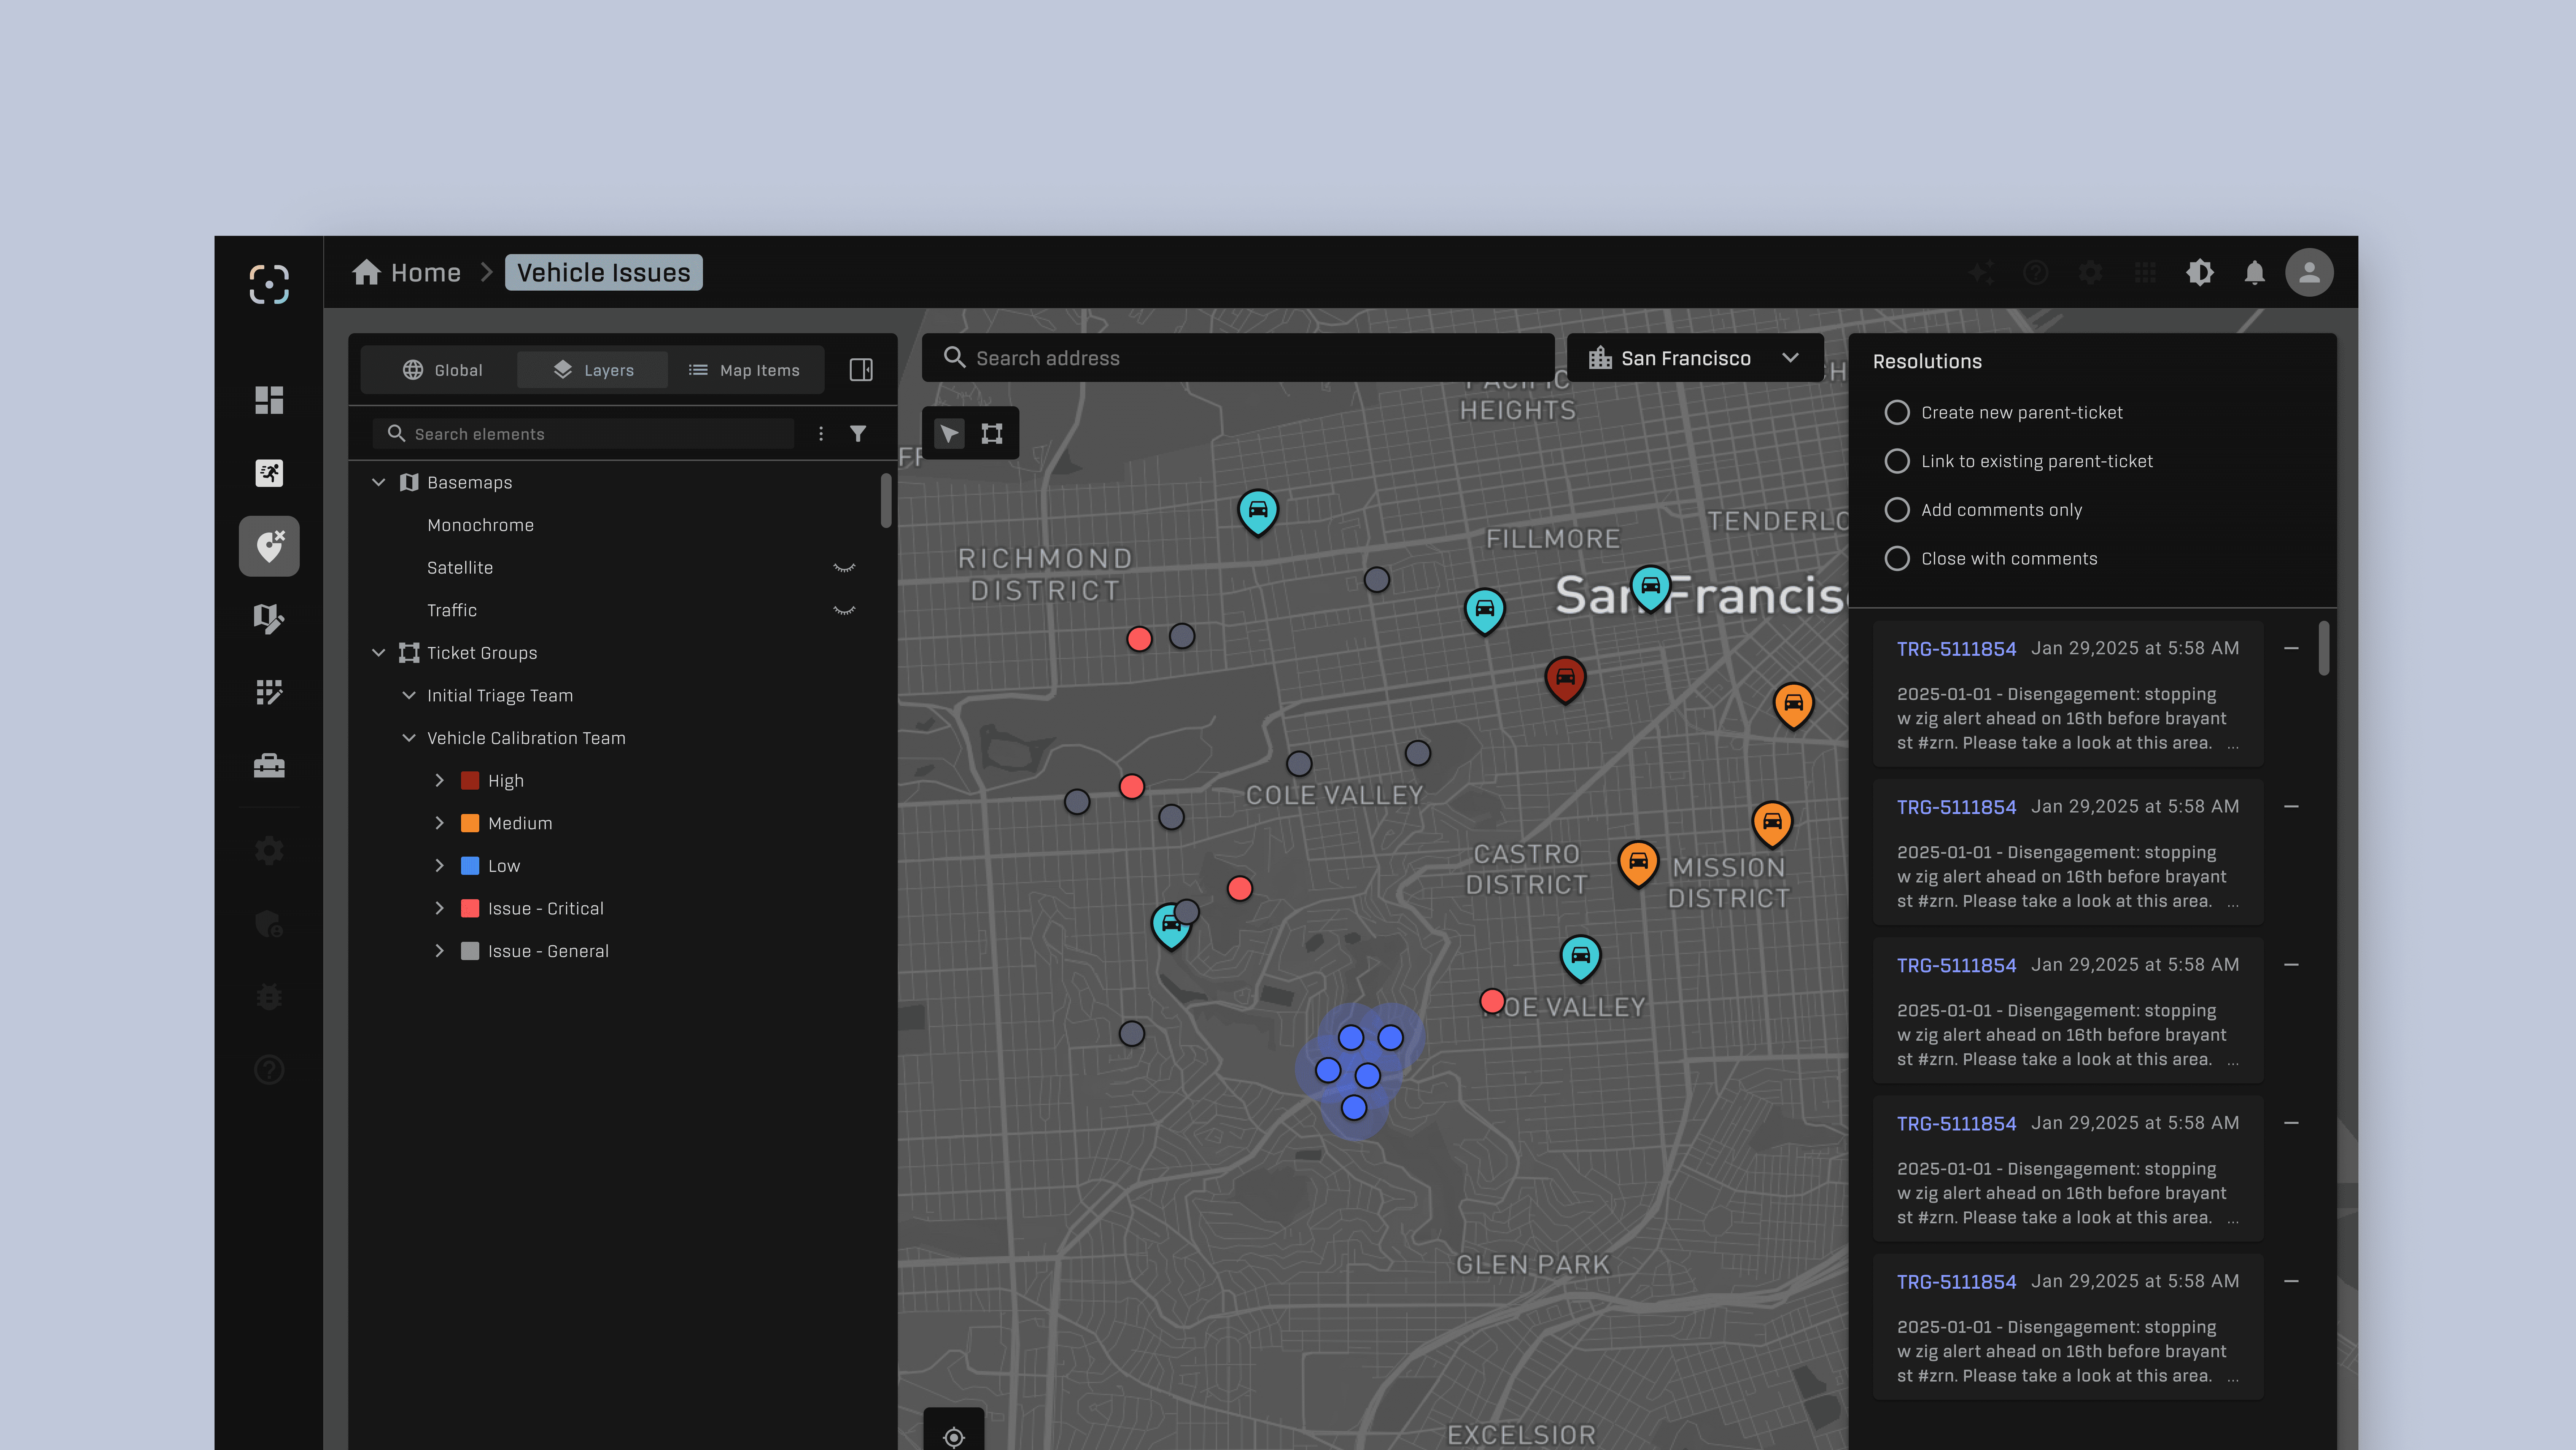
Task: Select the Monochrome basemap
Action: pos(480,525)
